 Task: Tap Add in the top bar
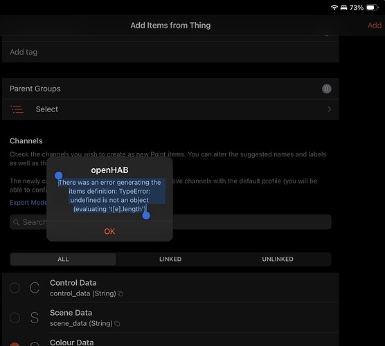tap(375, 26)
